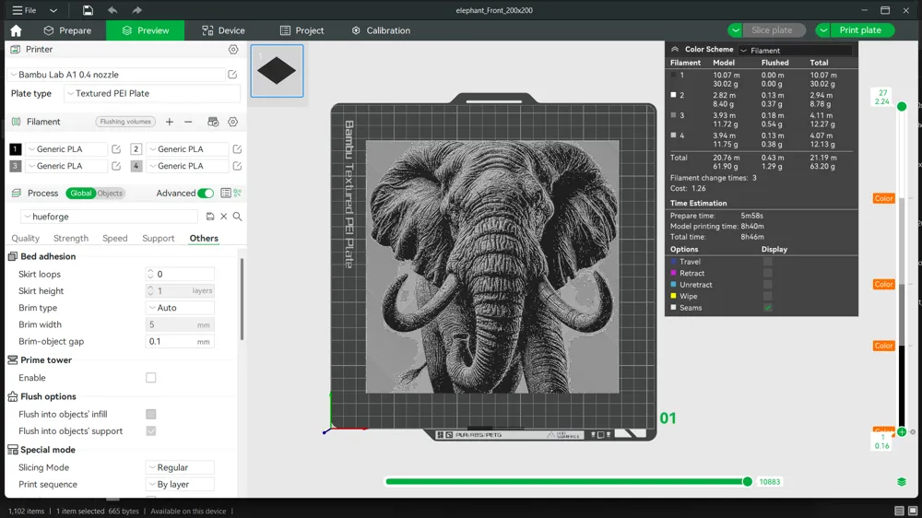
Task: Click the horizontal move slider handle
Action: click(x=748, y=481)
